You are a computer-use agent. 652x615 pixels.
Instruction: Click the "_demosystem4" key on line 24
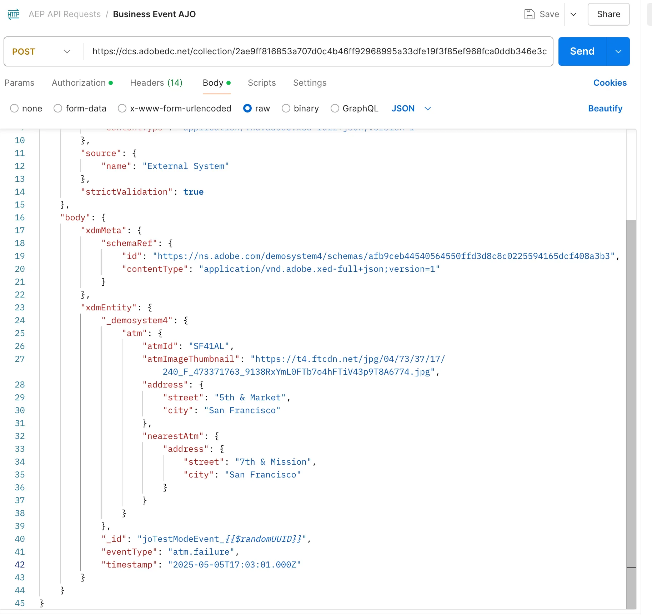click(137, 320)
